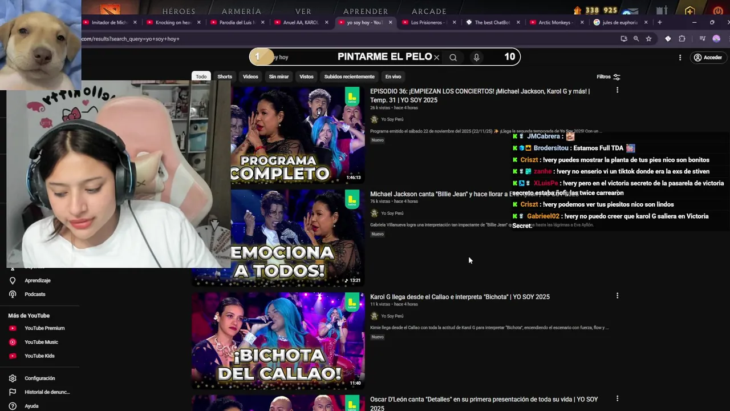This screenshot has width=730, height=411.
Task: Open YouTube settings three-dot menu beside Acceder
Action: (680, 58)
